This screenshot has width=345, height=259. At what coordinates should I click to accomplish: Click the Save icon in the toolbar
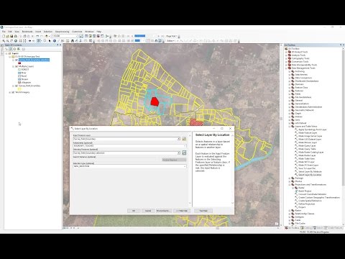[x=11, y=36]
